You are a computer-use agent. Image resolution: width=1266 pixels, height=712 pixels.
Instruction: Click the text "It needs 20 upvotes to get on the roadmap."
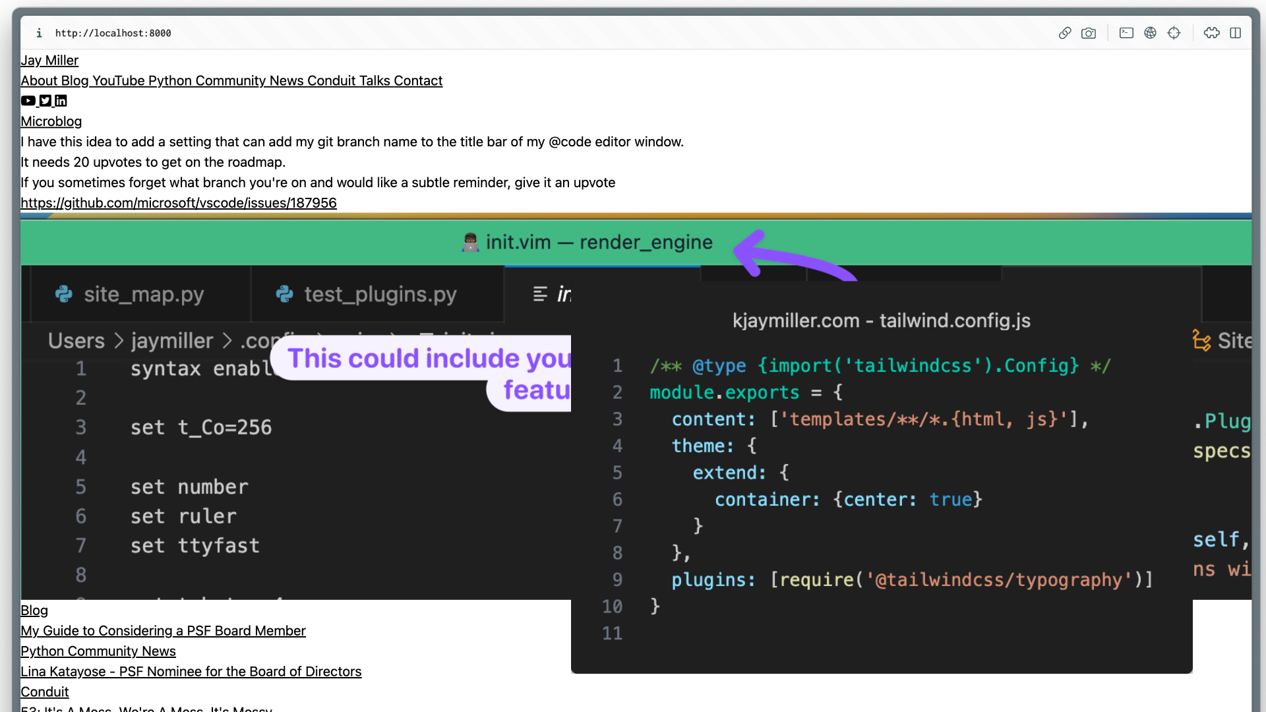[153, 162]
